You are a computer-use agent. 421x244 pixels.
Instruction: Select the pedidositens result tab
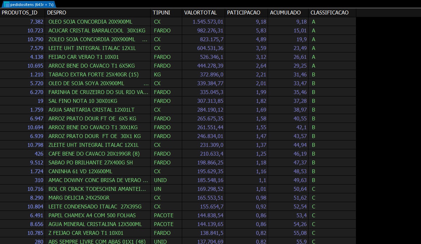pyautogui.click(x=28, y=4)
